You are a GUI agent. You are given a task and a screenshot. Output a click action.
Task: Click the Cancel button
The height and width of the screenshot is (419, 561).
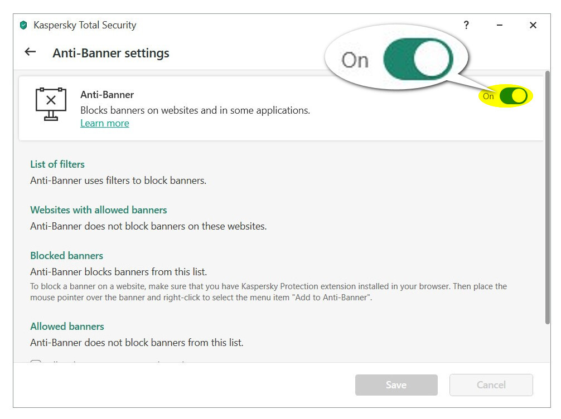[491, 385]
